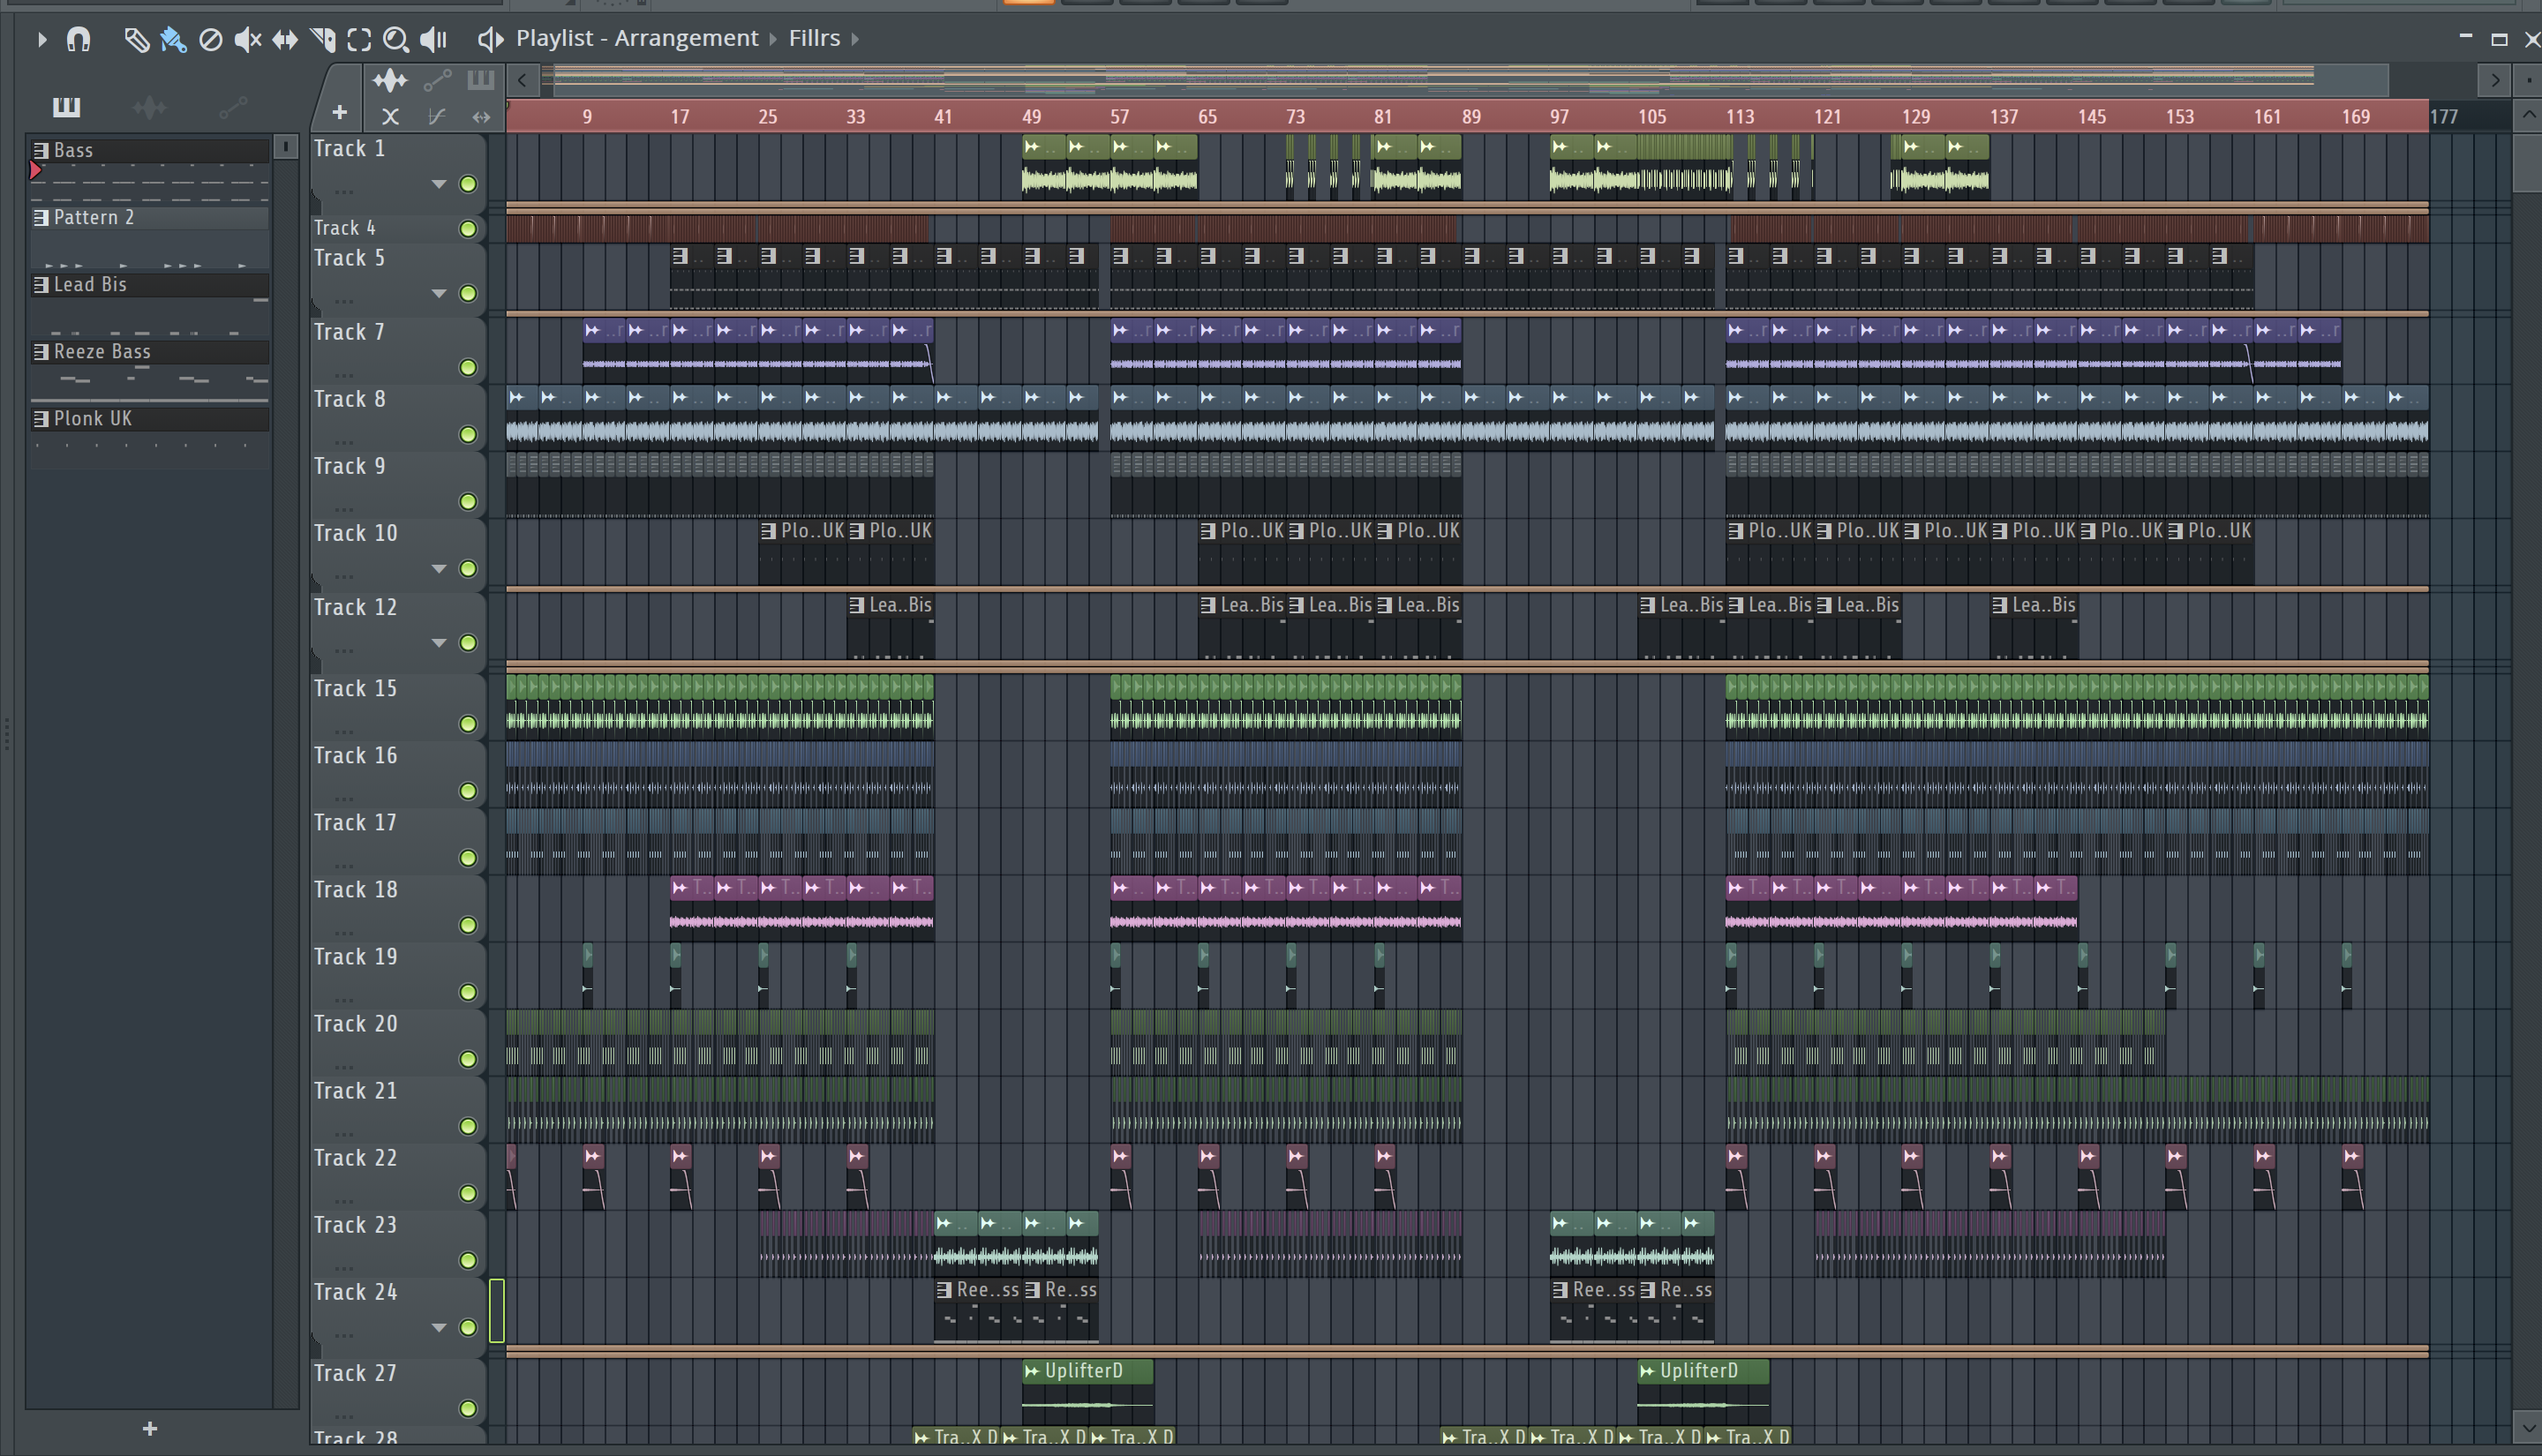Select Bass pattern in picker
Screen dimensions: 2542x1456
pos(150,150)
